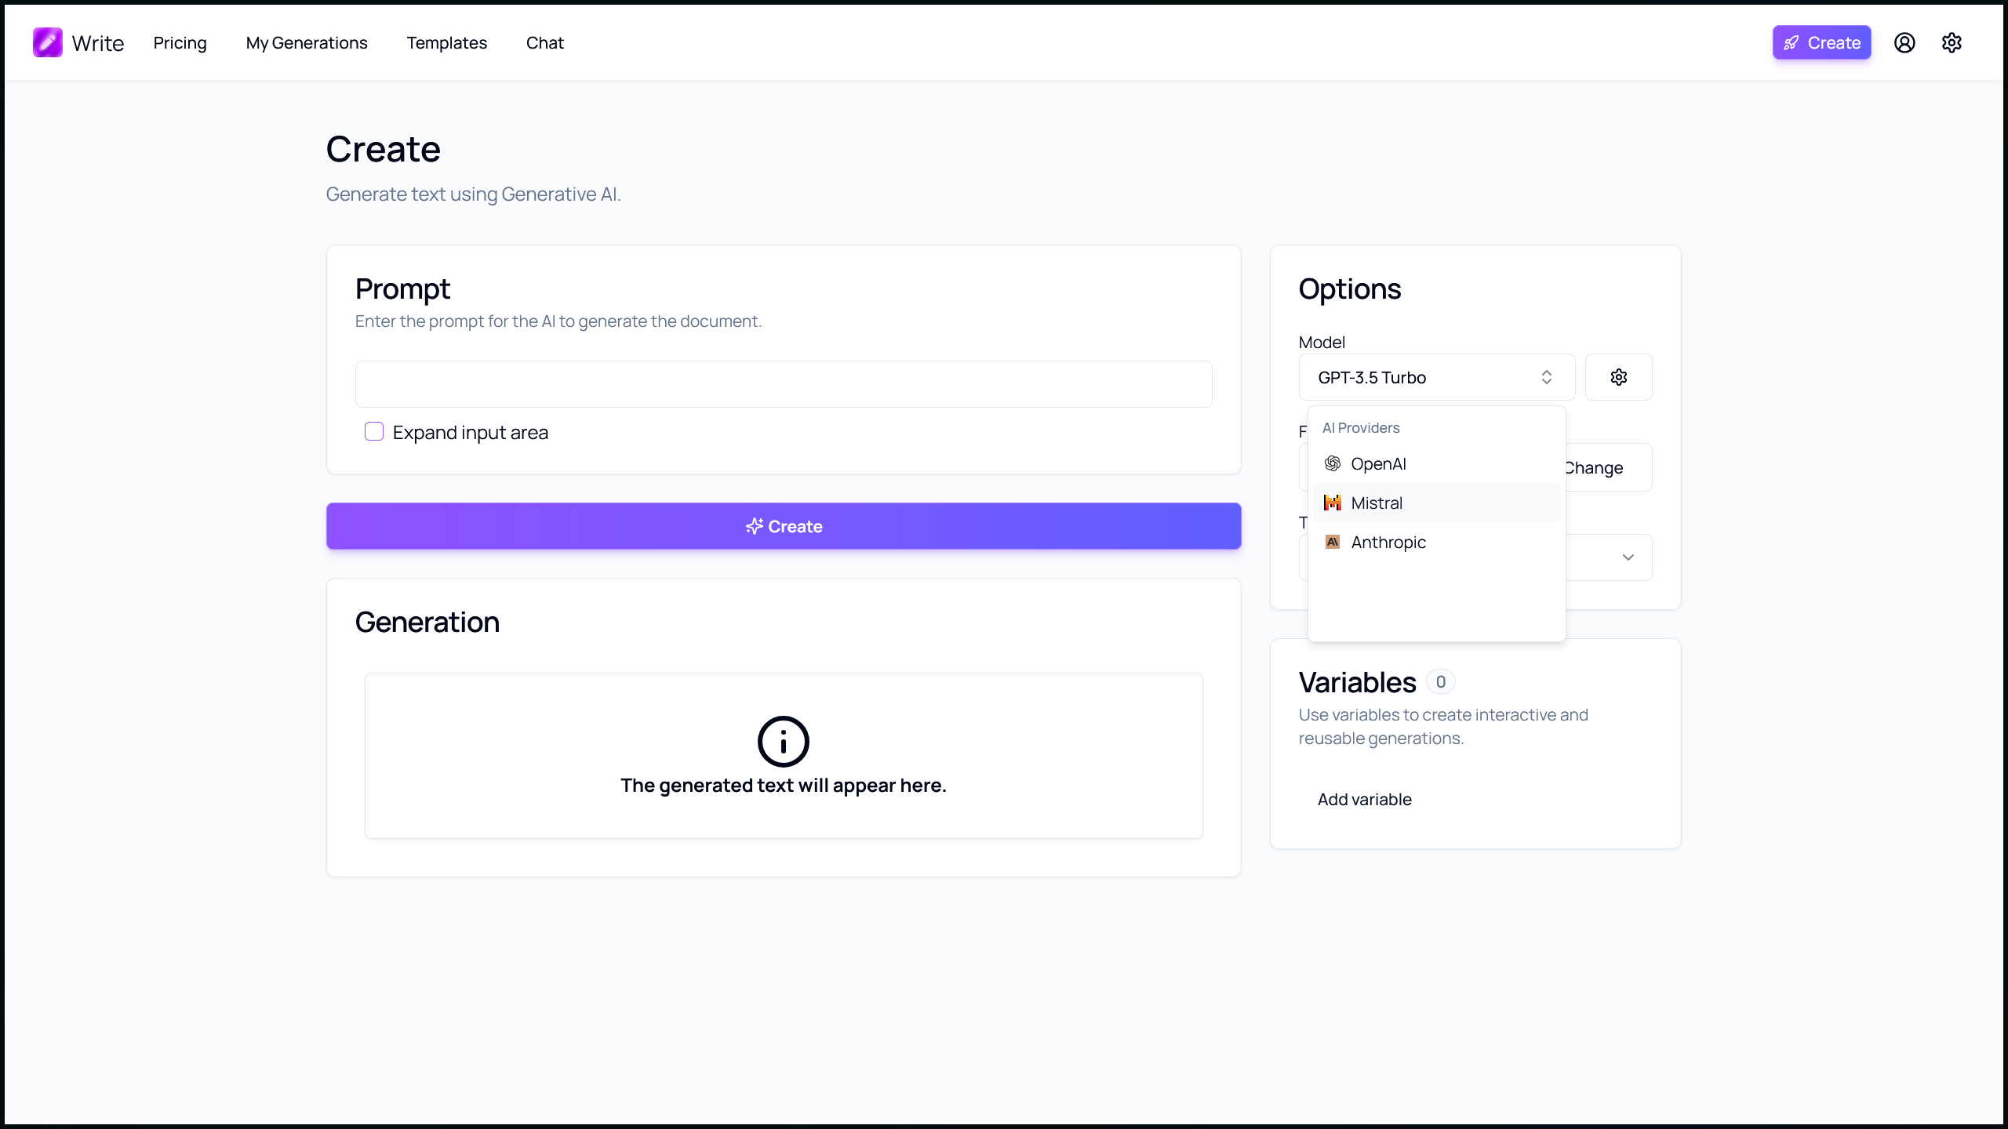2008x1129 pixels.
Task: Click the Write brand name link
Action: 98,42
